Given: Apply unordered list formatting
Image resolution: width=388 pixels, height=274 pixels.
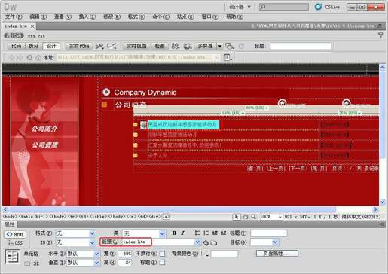Looking at the screenshot, I should [x=197, y=233].
